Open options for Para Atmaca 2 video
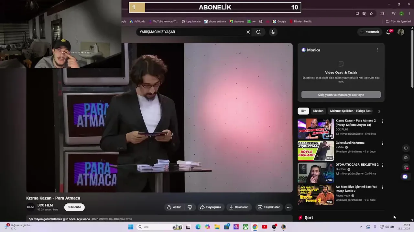The width and height of the screenshot is (414, 232). pyautogui.click(x=383, y=121)
